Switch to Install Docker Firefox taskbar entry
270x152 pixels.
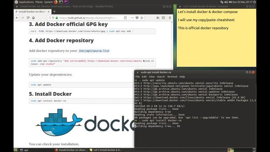[x=71, y=150]
